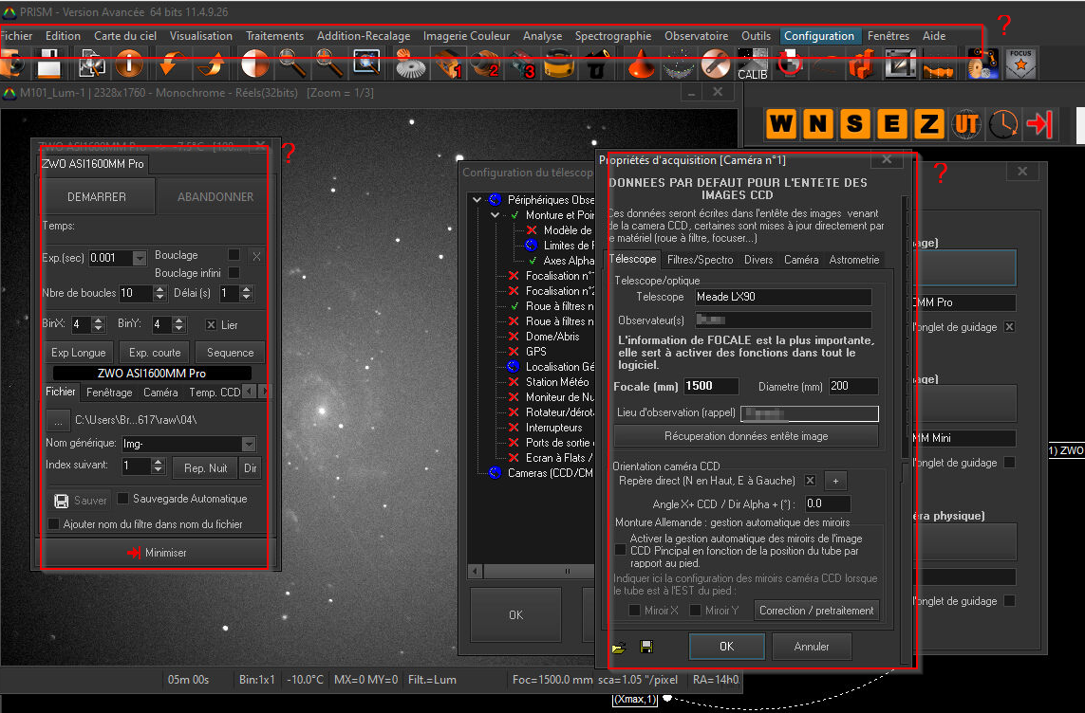Check 'Ajouter nom du filtre dans nom du fichier'

pos(53,524)
